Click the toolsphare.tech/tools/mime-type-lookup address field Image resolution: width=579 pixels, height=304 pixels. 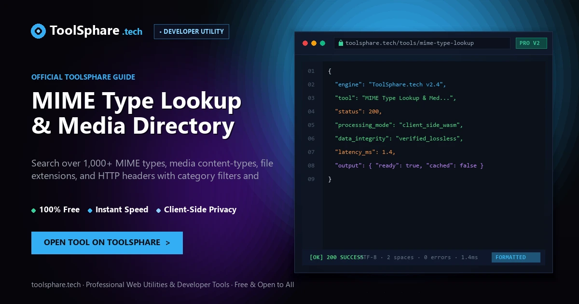coord(422,43)
